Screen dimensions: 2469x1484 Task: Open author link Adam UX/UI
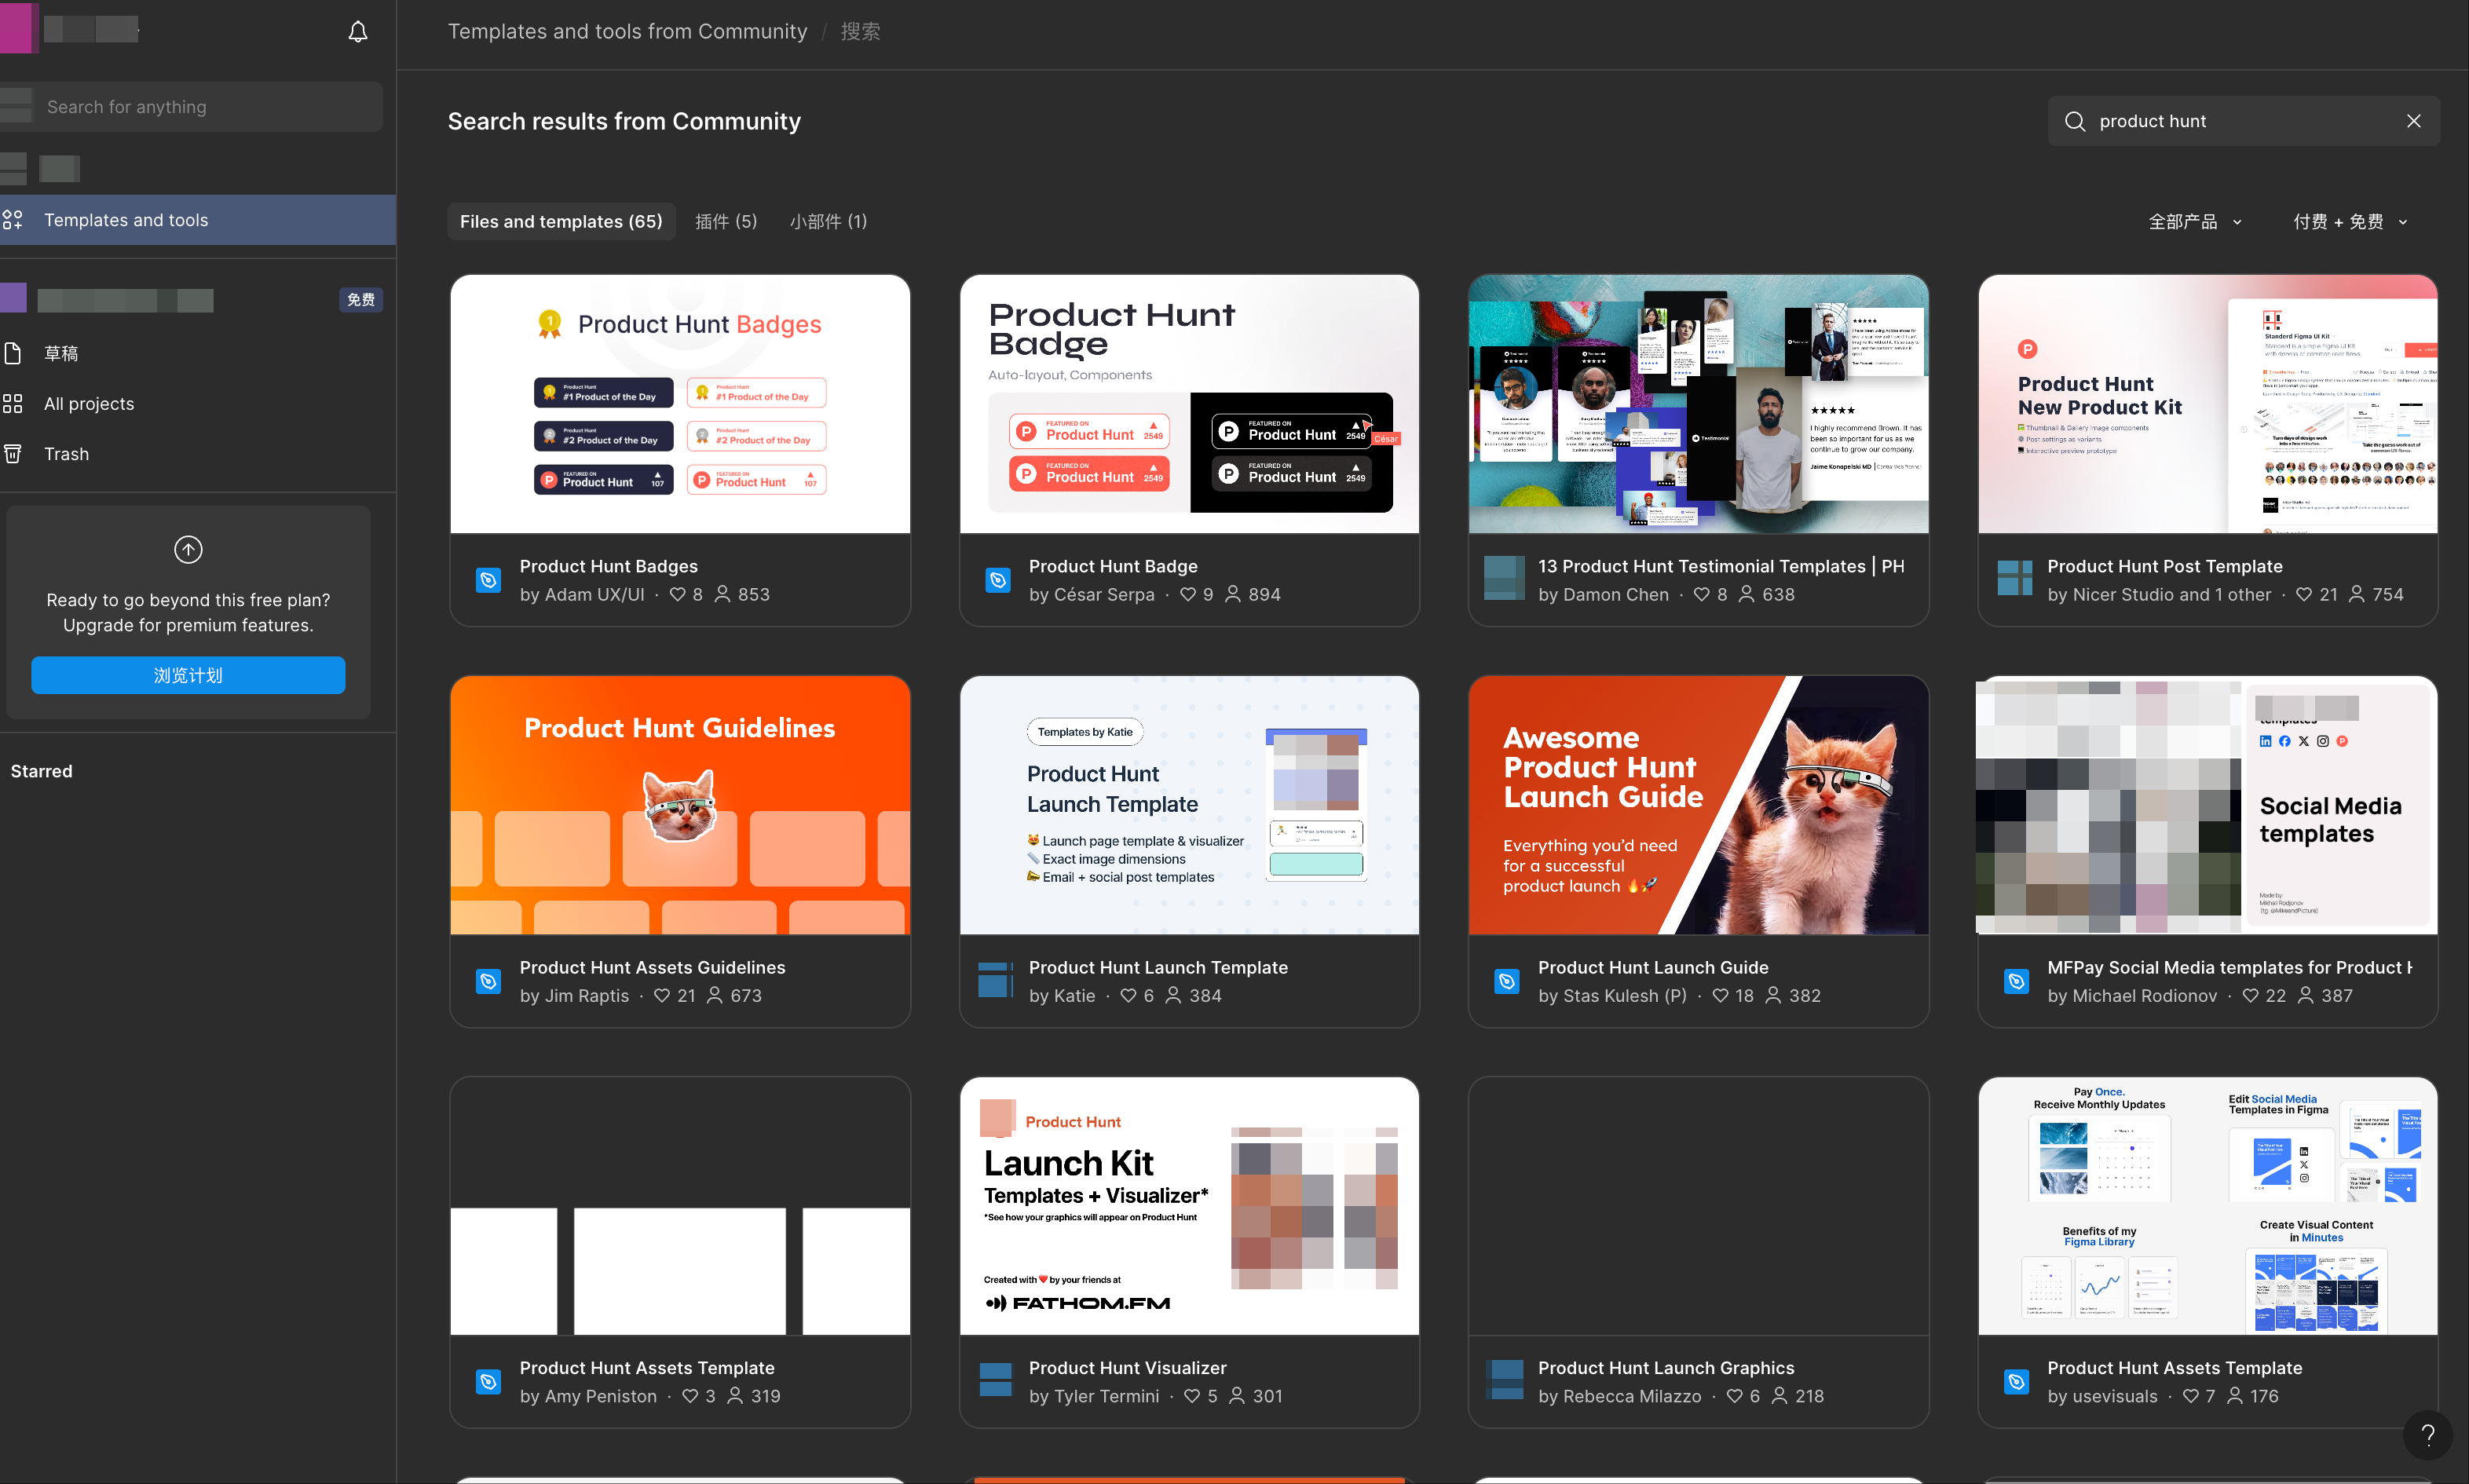click(594, 594)
